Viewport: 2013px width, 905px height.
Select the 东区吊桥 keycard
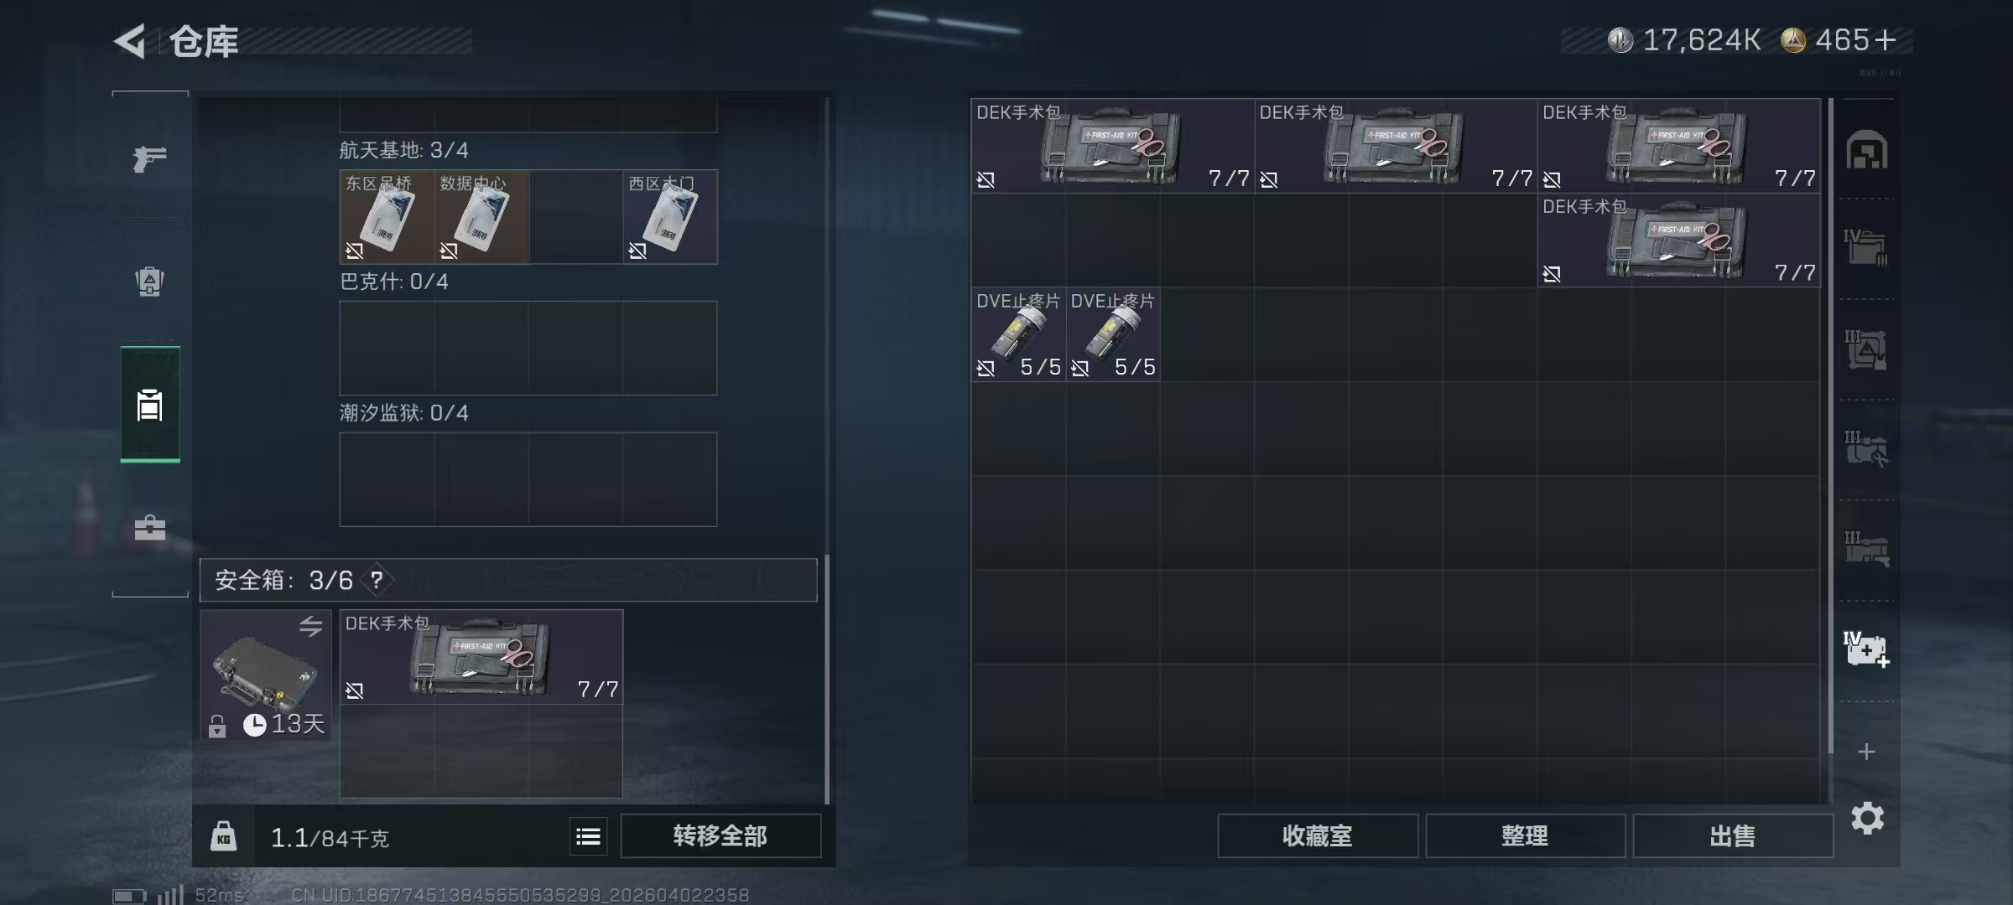click(x=388, y=217)
